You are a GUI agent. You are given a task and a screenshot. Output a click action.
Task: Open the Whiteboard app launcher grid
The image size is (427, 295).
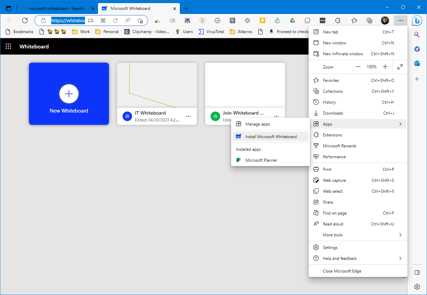pos(9,46)
